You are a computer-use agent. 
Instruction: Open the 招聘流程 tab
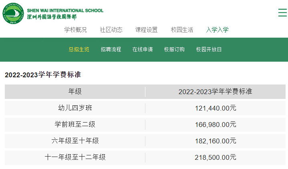tap(111, 50)
